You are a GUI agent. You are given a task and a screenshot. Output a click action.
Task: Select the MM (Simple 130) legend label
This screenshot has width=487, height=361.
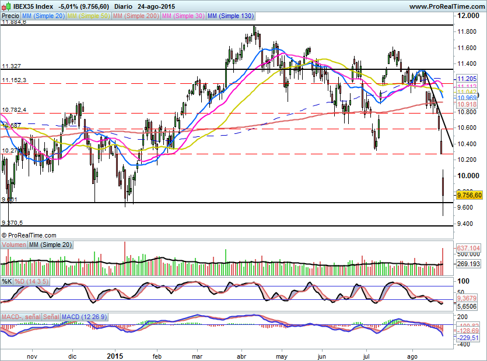coord(231,16)
